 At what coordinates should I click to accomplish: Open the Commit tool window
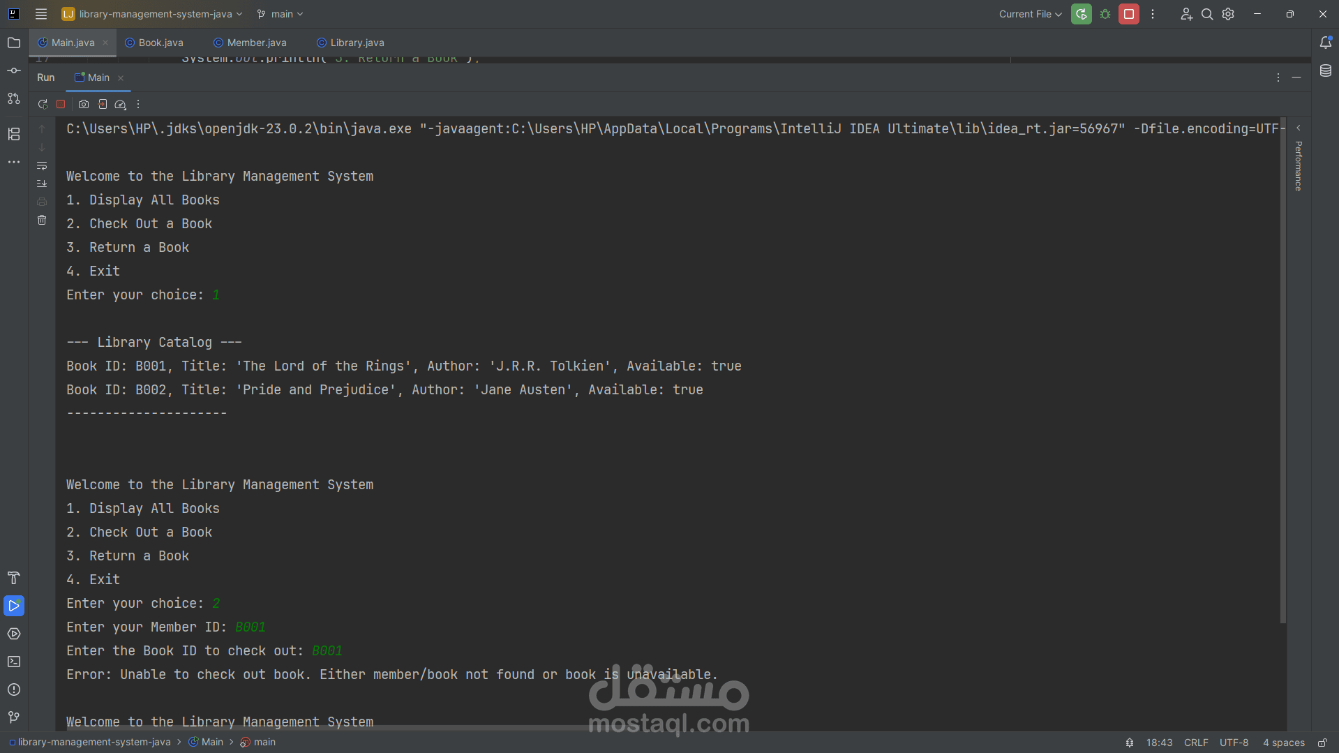pyautogui.click(x=14, y=70)
